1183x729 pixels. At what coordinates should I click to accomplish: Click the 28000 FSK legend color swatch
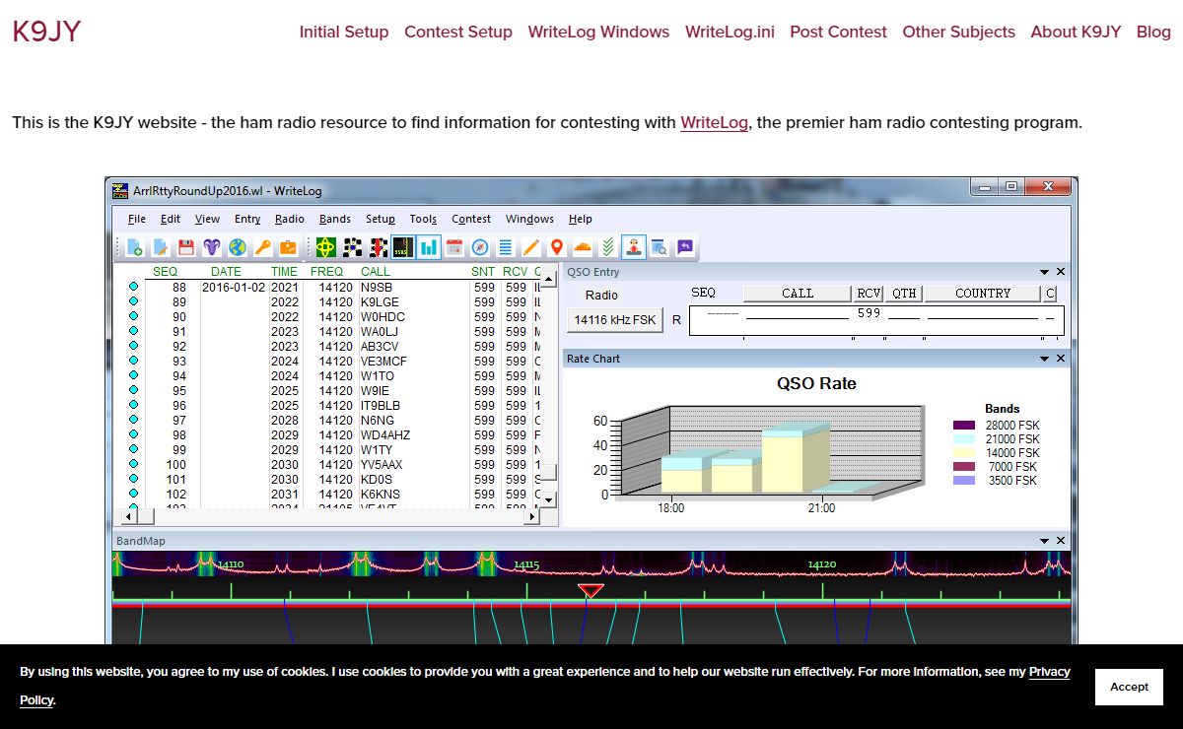pyautogui.click(x=964, y=426)
